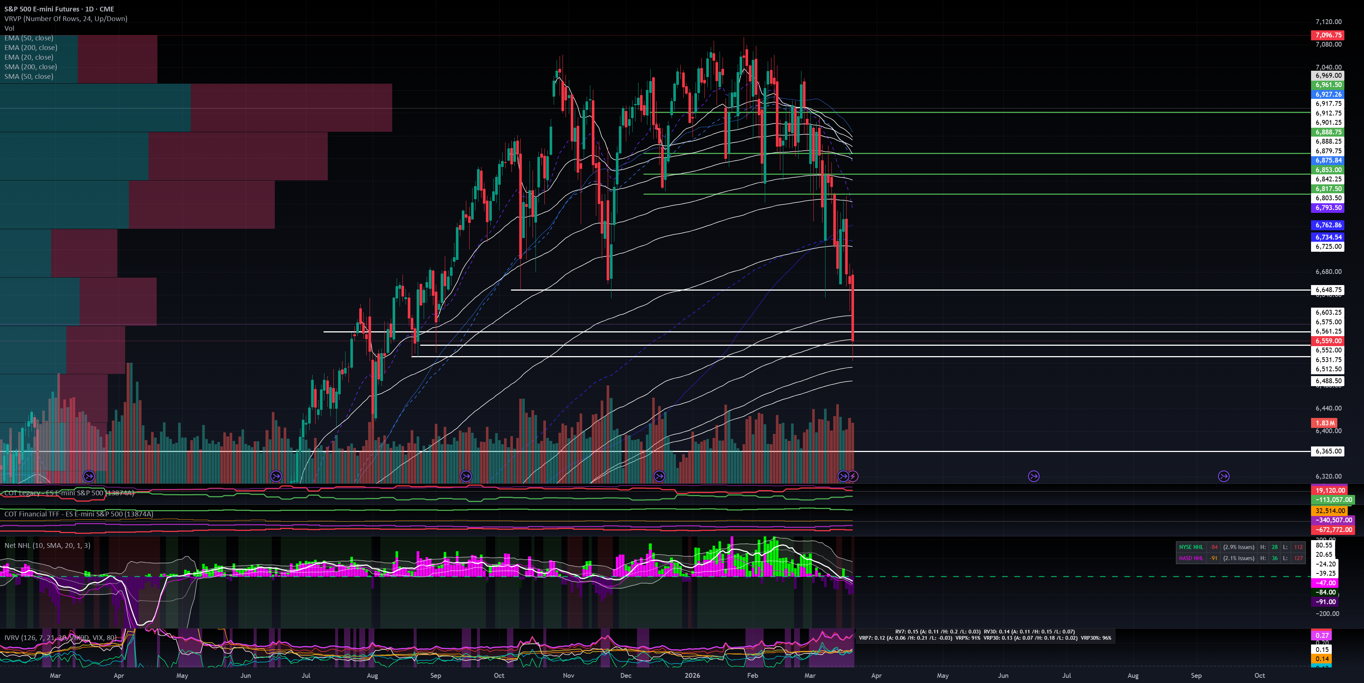This screenshot has height=683, width=1364.
Task: Click the Net NHL (10, SMA, 20, 1, 3) legend
Action: [47, 545]
